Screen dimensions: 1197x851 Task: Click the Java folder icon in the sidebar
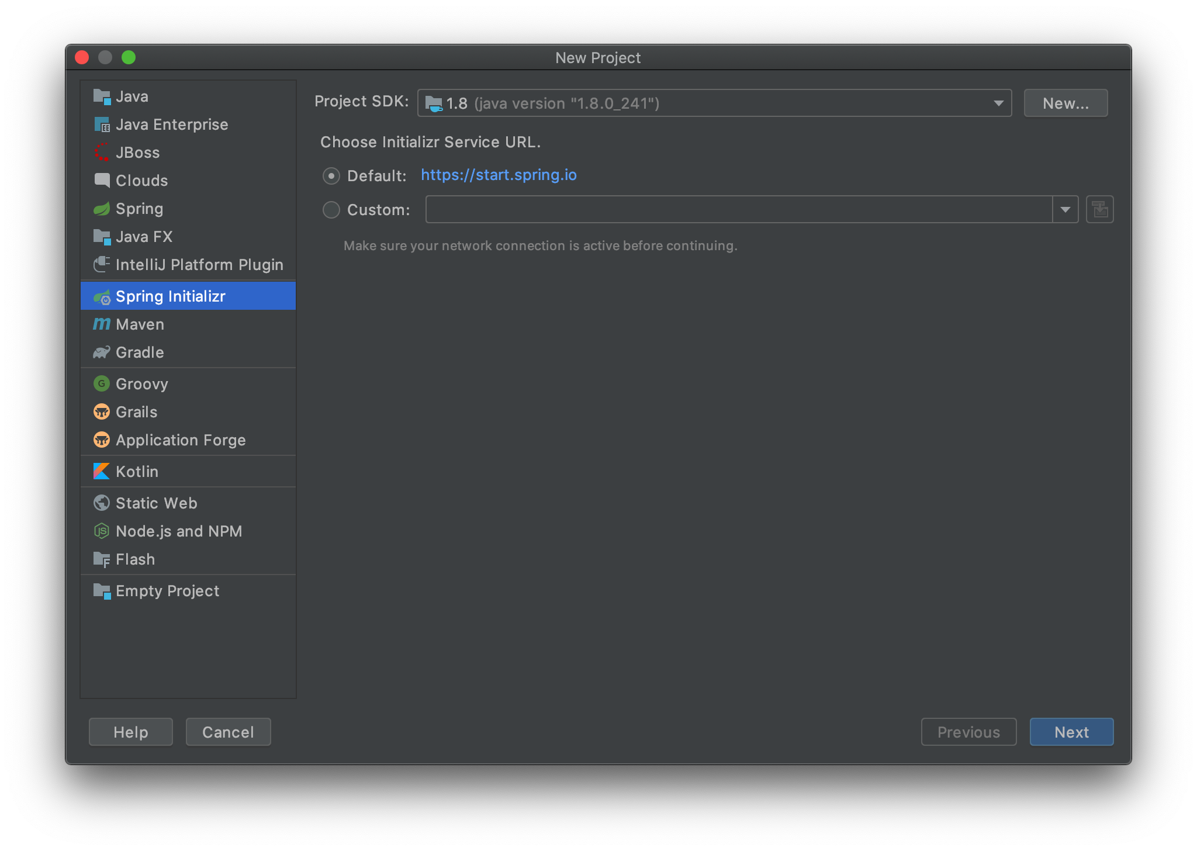pos(102,96)
